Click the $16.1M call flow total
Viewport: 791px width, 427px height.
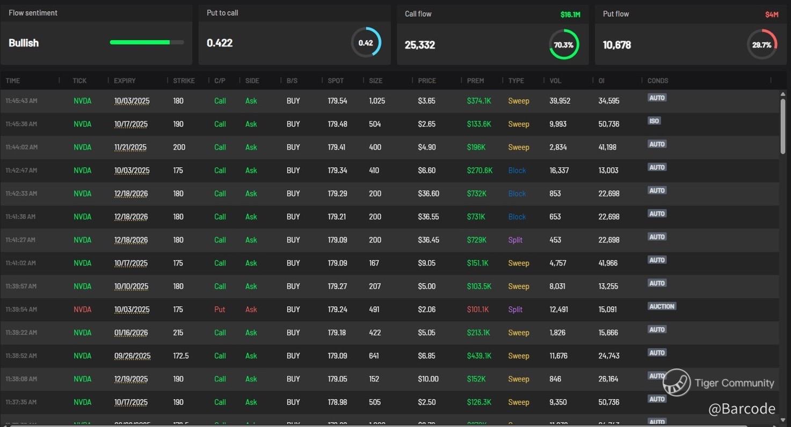pyautogui.click(x=570, y=14)
